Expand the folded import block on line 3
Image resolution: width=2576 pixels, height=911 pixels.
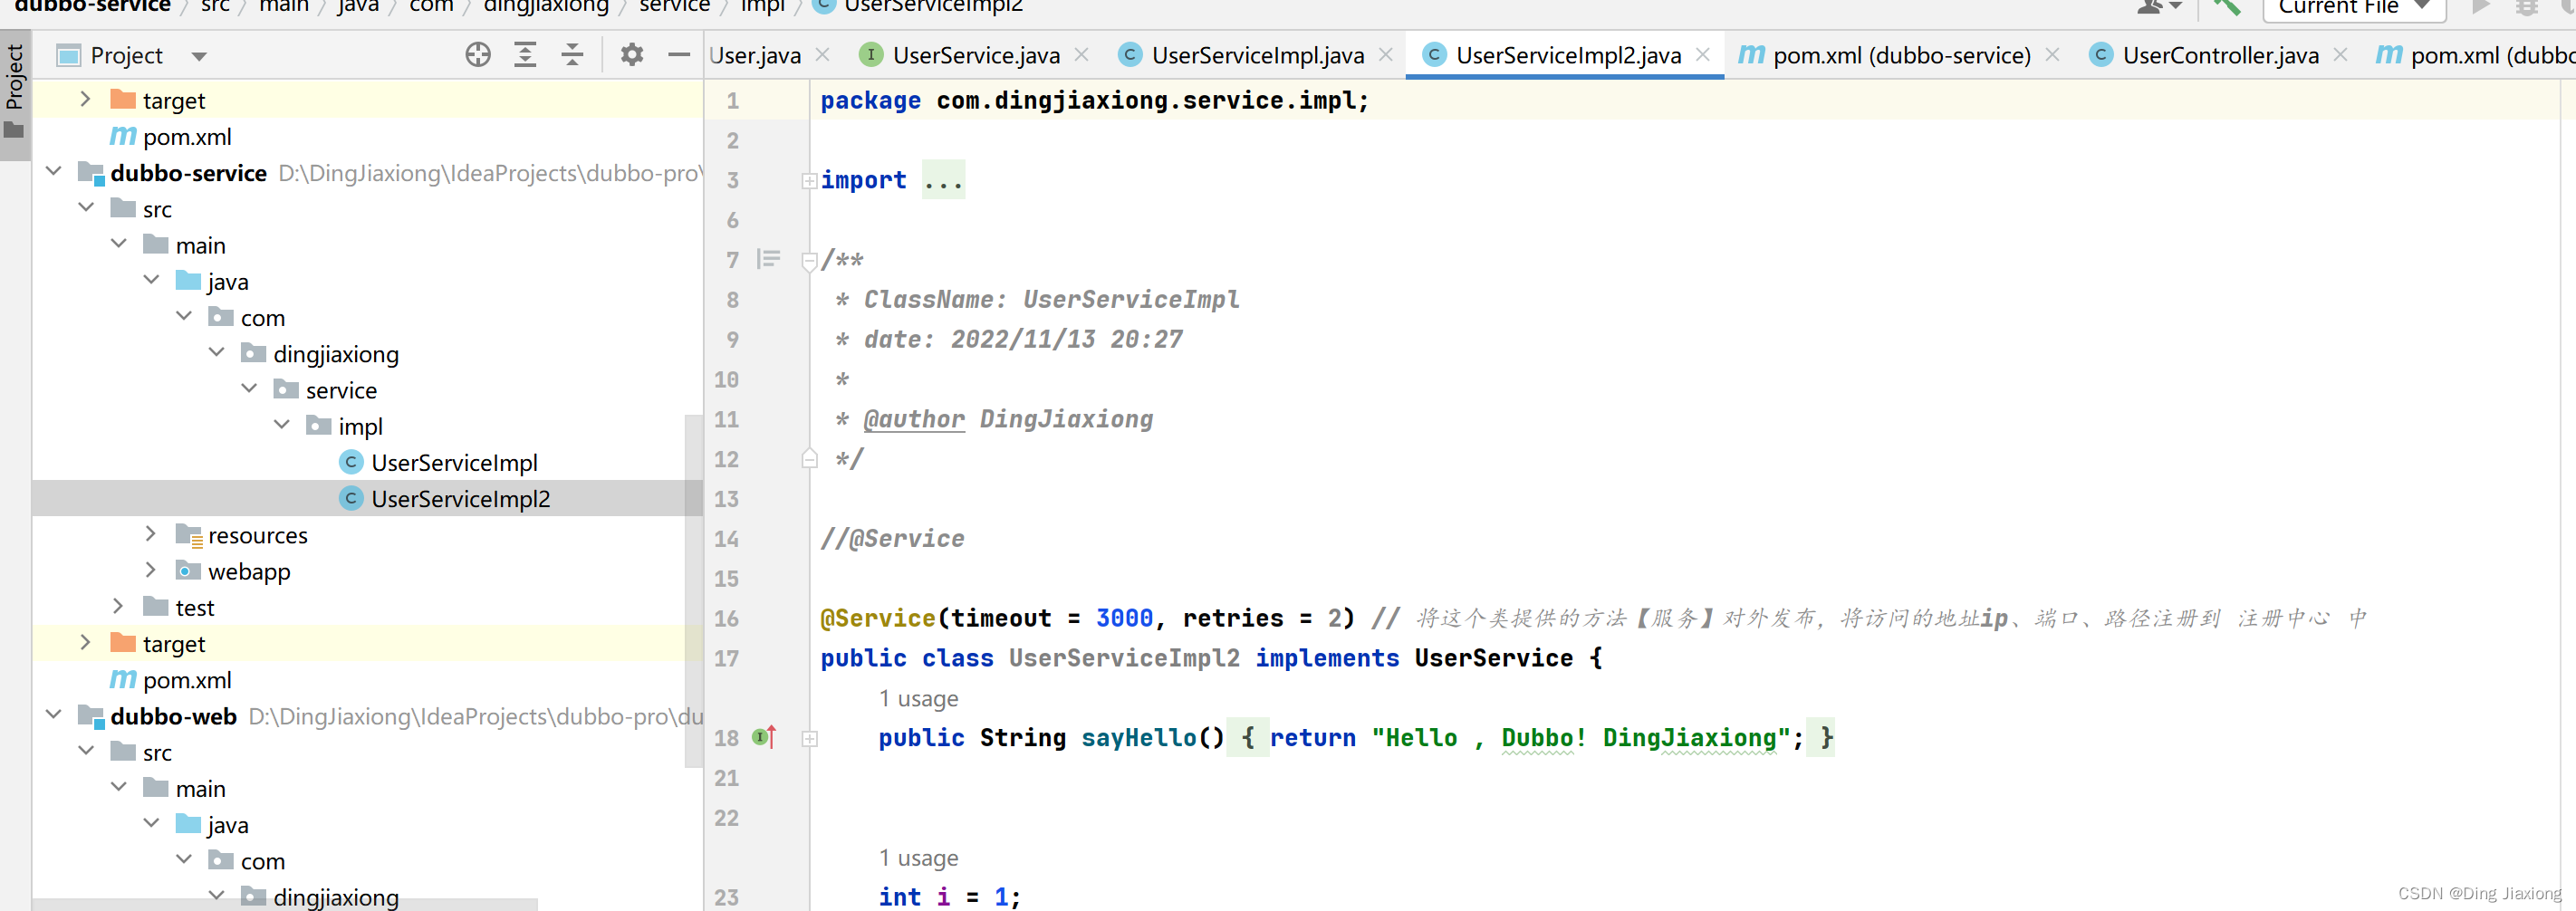pyautogui.click(x=809, y=180)
